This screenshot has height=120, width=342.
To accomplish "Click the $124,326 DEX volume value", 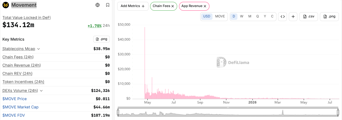I will click(x=100, y=91).
